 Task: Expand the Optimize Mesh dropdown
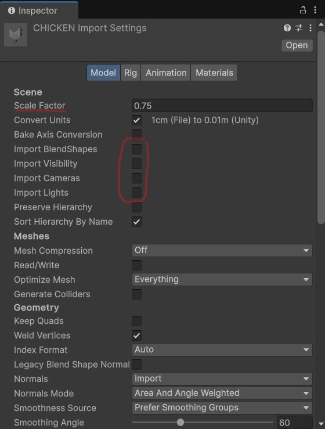point(222,279)
